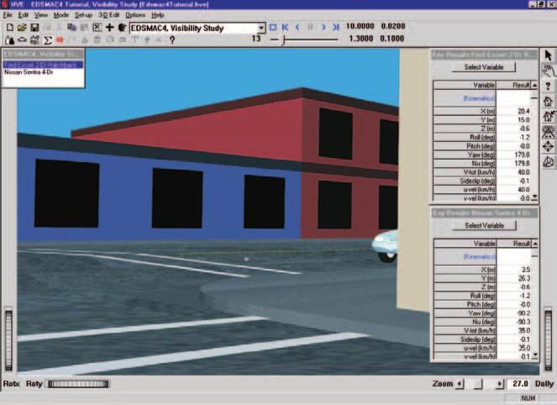Skip to the end of the simulation
This screenshot has height=405, width=557.
click(336, 27)
